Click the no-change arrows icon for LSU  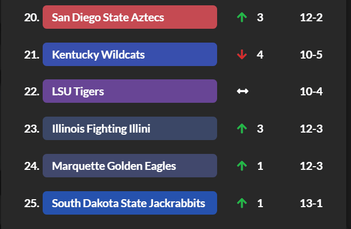click(242, 92)
